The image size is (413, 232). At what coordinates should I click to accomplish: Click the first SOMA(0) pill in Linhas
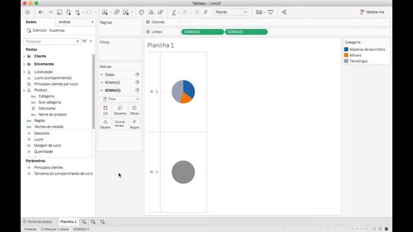tap(202, 32)
